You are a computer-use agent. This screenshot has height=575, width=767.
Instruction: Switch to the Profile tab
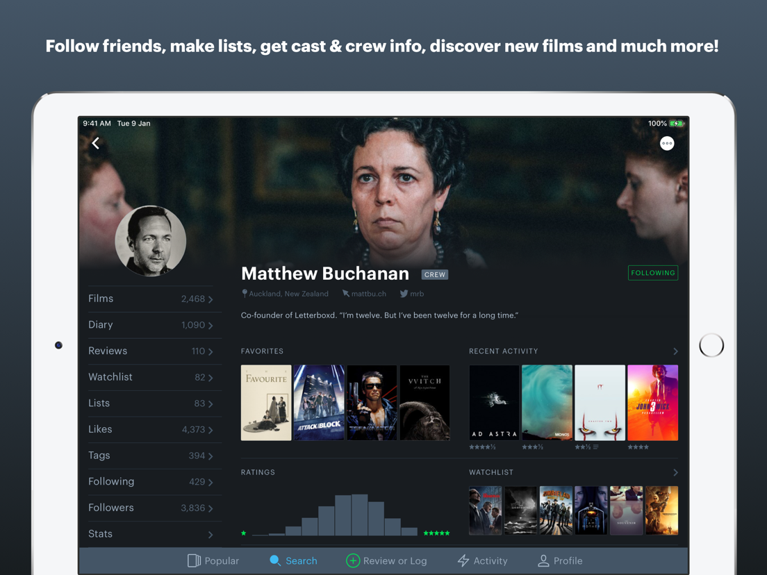click(x=559, y=560)
